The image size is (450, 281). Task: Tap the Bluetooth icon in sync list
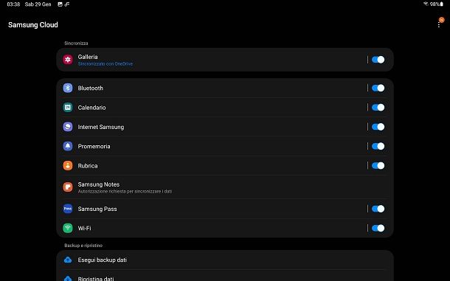68,88
